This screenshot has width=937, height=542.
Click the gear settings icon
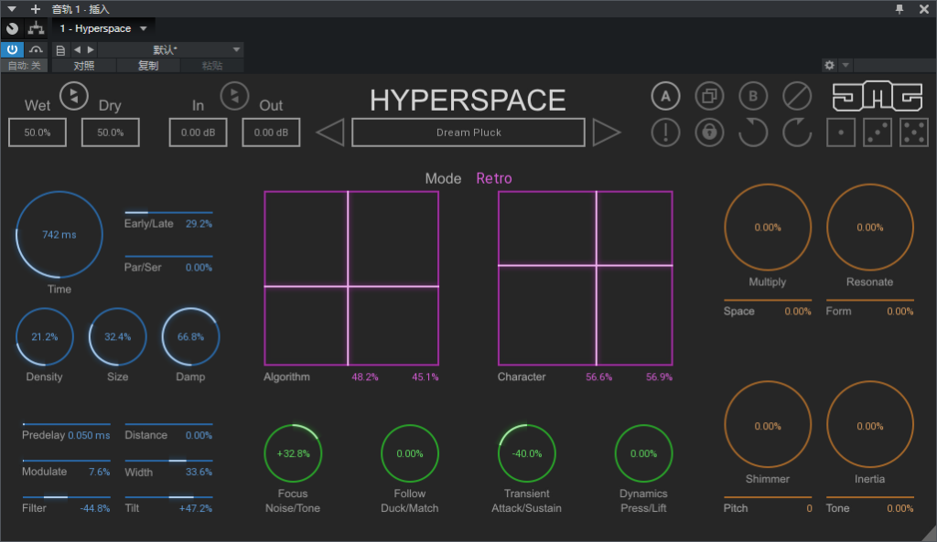point(829,65)
